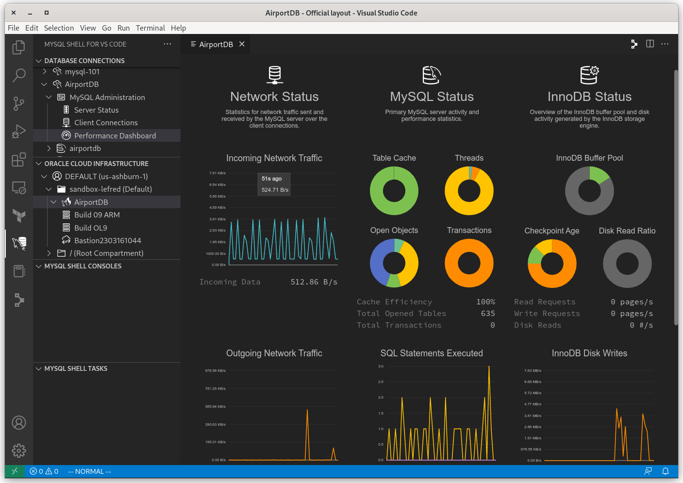Screen dimensions: 683x483
Task: Click the Accounts icon in the activity bar
Action: 18,423
